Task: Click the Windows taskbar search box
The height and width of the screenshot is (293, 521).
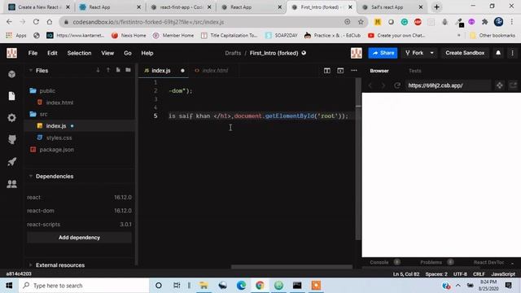Action: coord(84,286)
